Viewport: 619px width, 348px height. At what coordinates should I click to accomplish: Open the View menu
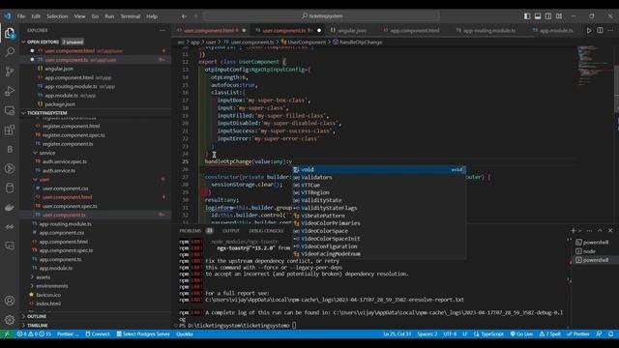(x=79, y=16)
